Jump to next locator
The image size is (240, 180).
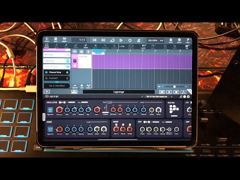103,40
